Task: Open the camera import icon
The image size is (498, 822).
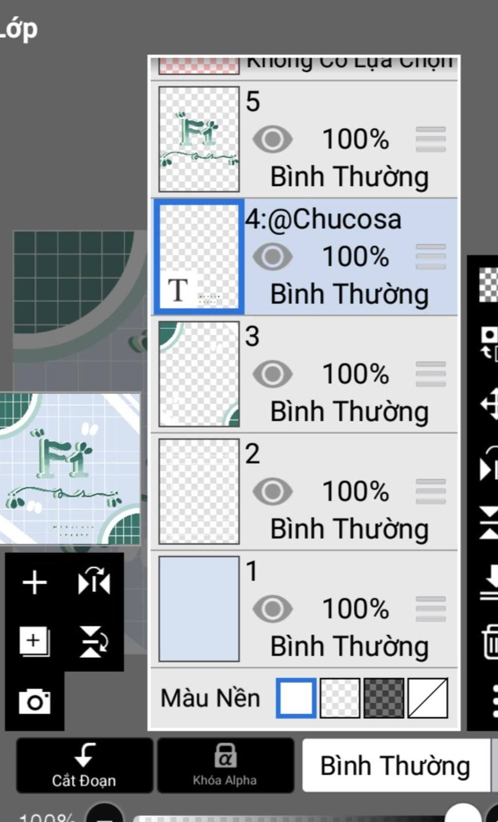Action: click(x=35, y=701)
